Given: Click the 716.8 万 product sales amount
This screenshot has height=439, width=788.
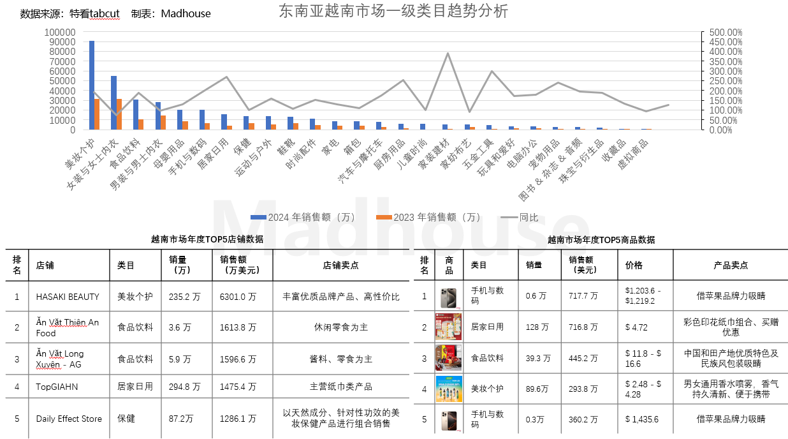Looking at the screenshot, I should (583, 327).
